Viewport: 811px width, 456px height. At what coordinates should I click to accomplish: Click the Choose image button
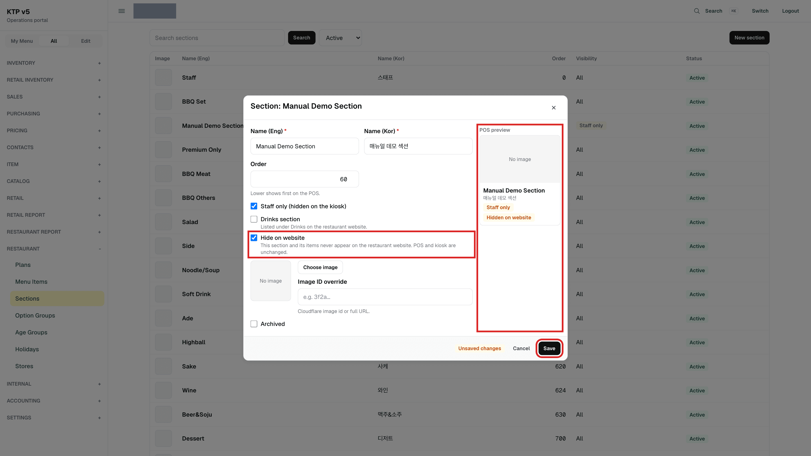[320, 267]
